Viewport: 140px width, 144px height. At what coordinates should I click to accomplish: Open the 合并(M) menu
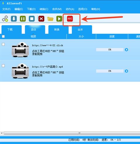coord(57,9)
